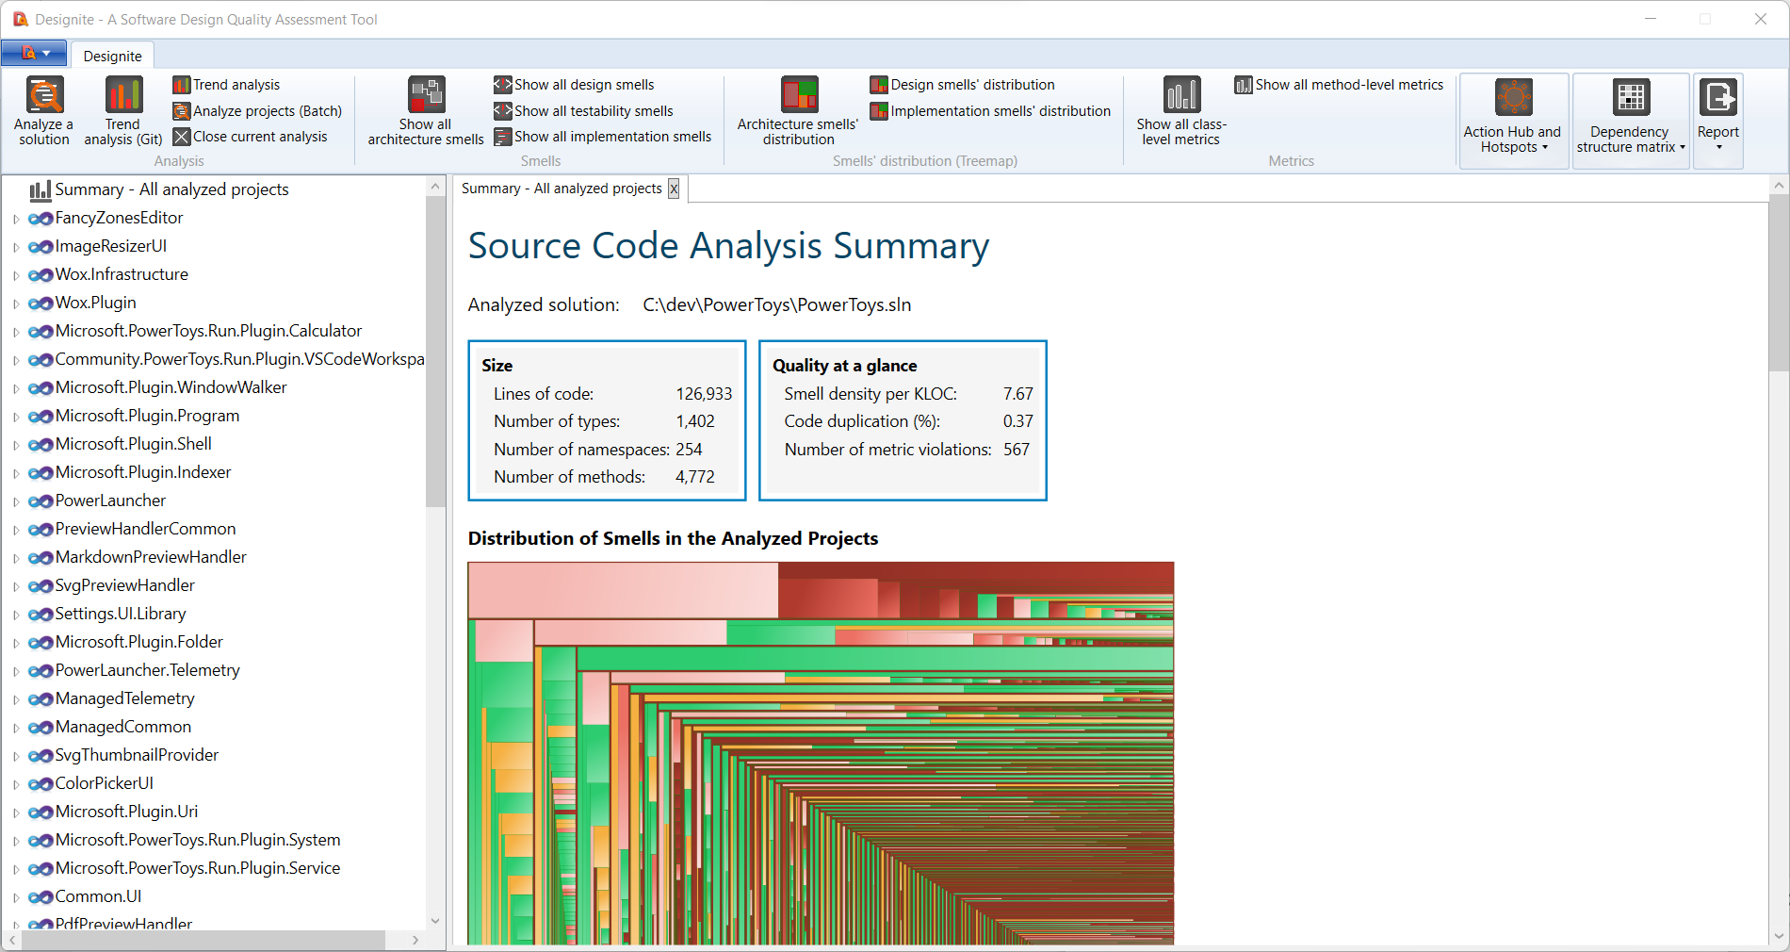The width and height of the screenshot is (1790, 952).
Task: Click the Lines of code value 126,933
Action: (x=704, y=394)
